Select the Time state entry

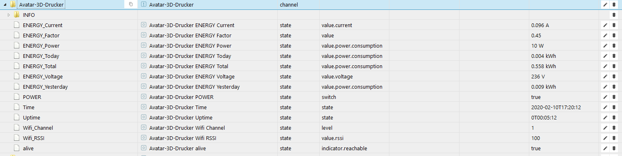29,107
